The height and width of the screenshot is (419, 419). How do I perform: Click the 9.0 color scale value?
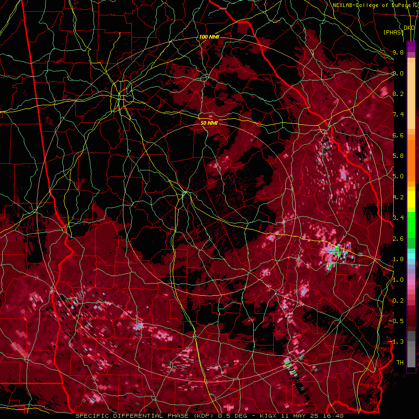click(x=398, y=73)
